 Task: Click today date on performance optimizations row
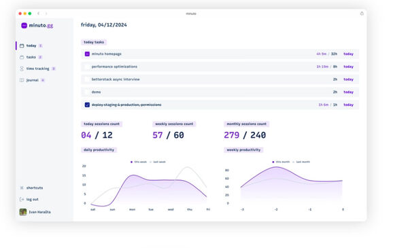[348, 67]
